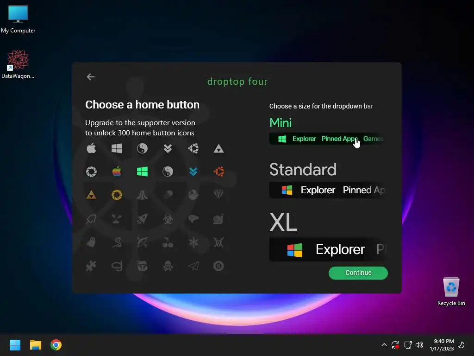Viewport: 474px width, 356px height.
Task: Open My Computer desktop icon
Action: click(18, 19)
